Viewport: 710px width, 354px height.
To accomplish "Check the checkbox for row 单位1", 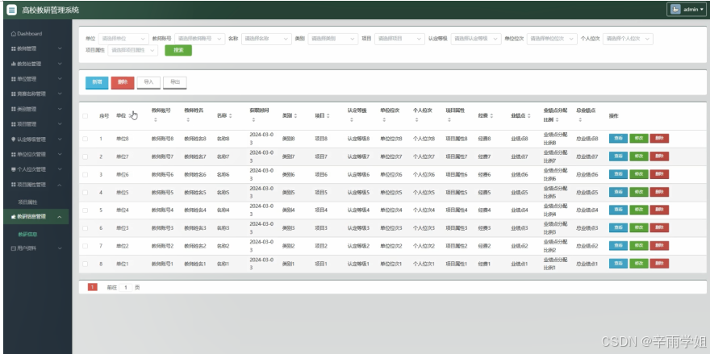I will coord(86,264).
